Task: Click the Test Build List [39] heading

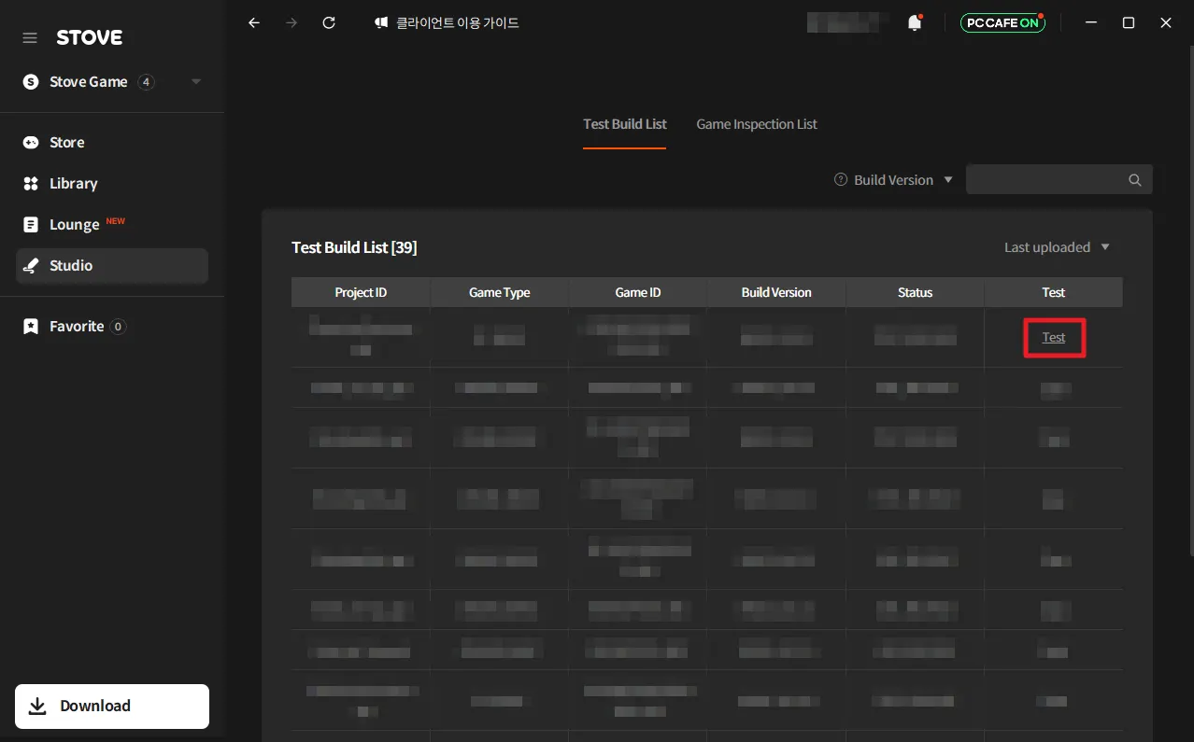Action: (354, 247)
